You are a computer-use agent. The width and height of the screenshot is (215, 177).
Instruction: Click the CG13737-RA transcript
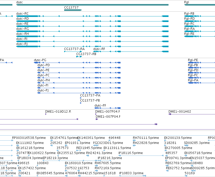tap(73, 52)
